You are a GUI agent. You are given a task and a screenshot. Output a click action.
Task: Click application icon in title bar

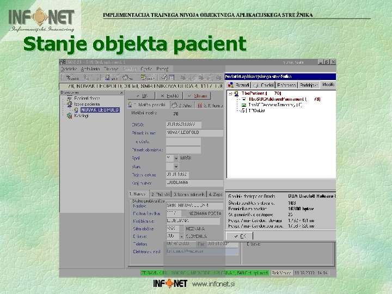click(63, 62)
